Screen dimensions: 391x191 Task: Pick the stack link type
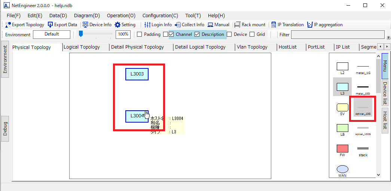click(363, 149)
